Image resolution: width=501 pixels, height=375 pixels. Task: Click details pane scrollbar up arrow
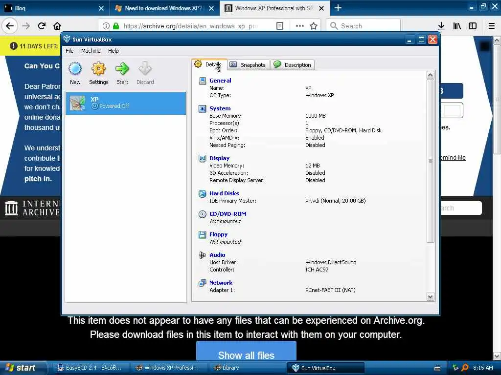pyautogui.click(x=431, y=75)
